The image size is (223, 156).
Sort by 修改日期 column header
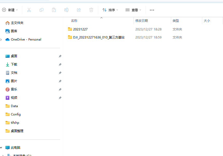coord(142,21)
